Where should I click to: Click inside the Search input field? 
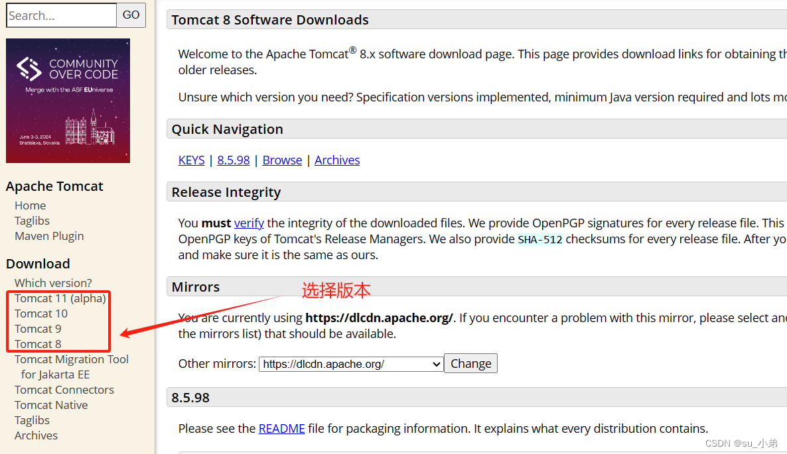[x=61, y=15]
